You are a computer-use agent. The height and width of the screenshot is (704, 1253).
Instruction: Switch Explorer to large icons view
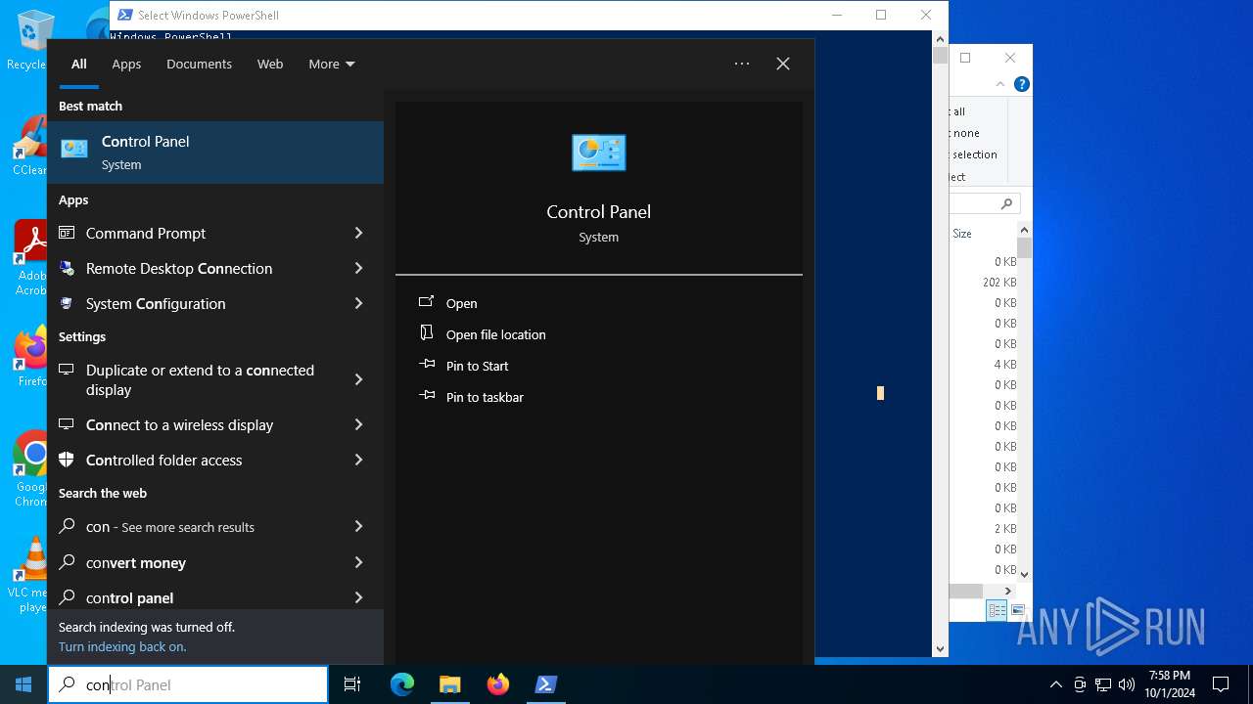1018,610
